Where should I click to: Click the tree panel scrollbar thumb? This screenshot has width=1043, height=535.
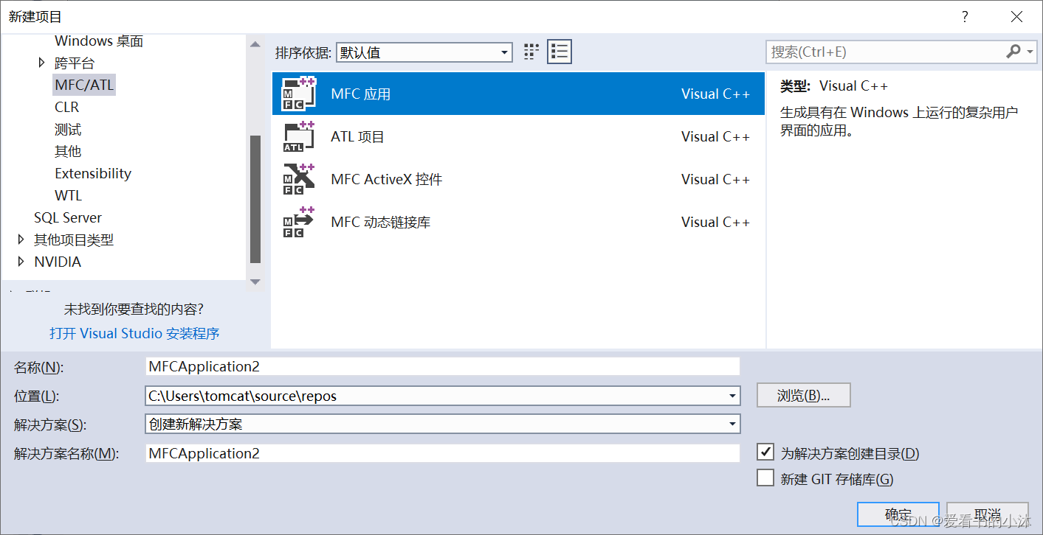255,199
